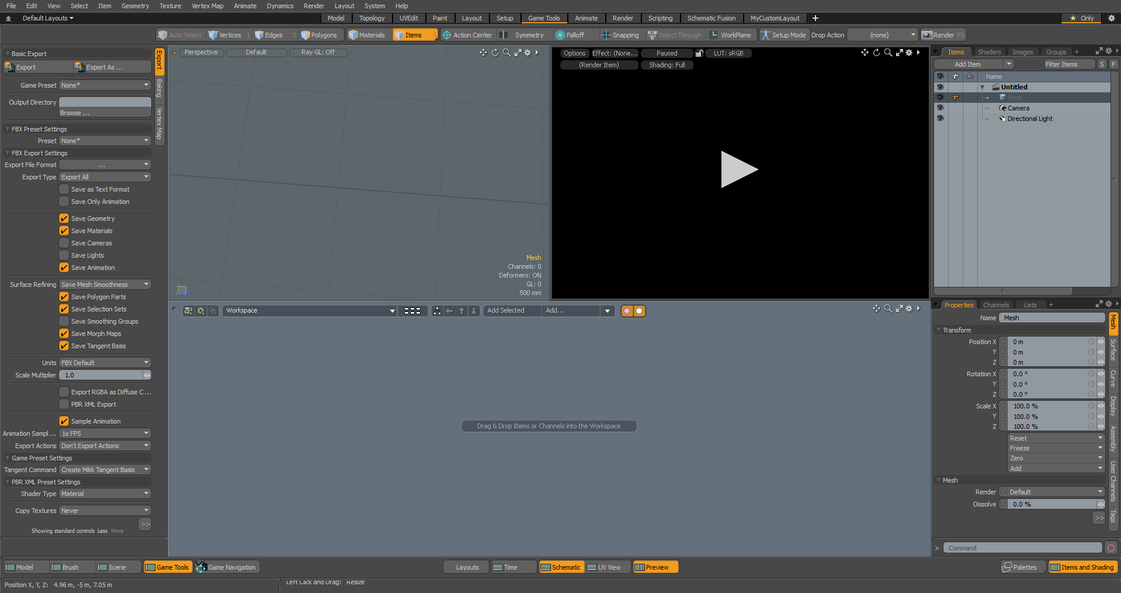Collapse the Untitled scene tree
The width and height of the screenshot is (1121, 593).
[x=982, y=87]
